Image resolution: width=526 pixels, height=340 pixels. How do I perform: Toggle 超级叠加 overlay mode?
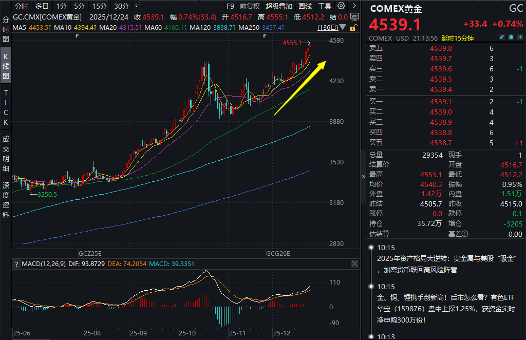click(279, 7)
